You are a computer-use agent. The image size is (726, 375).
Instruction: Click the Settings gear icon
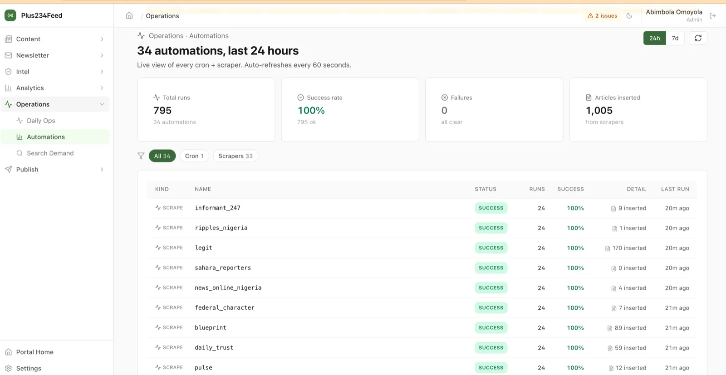pos(8,368)
